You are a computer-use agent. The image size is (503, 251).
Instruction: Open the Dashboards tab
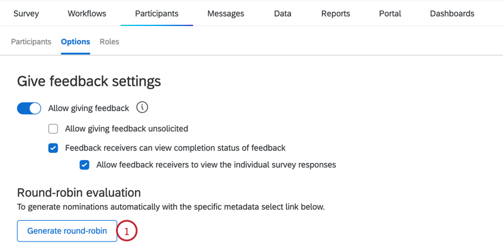(452, 14)
